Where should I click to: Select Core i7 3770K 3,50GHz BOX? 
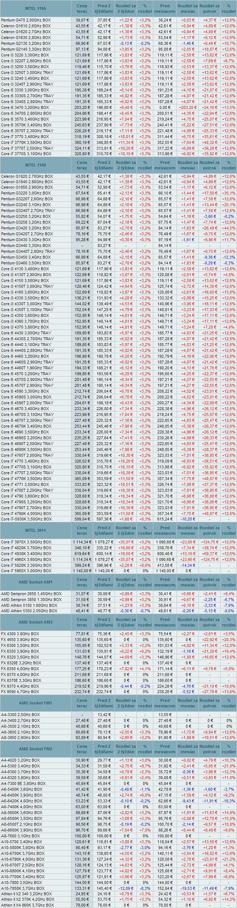[x=26, y=142]
